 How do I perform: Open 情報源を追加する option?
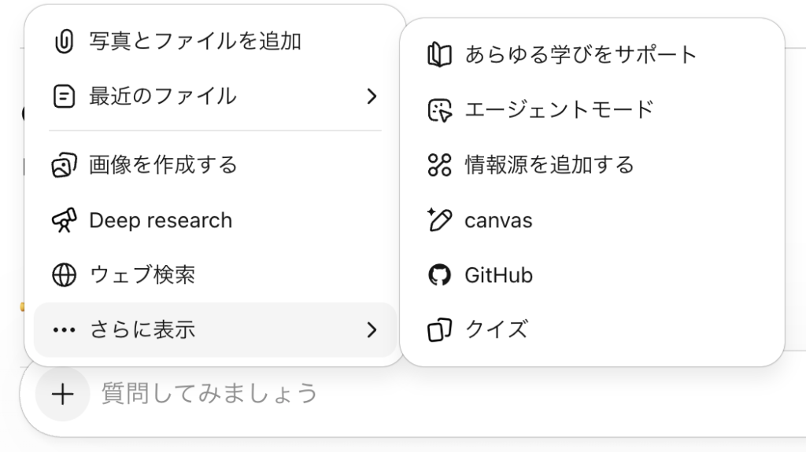click(x=549, y=165)
